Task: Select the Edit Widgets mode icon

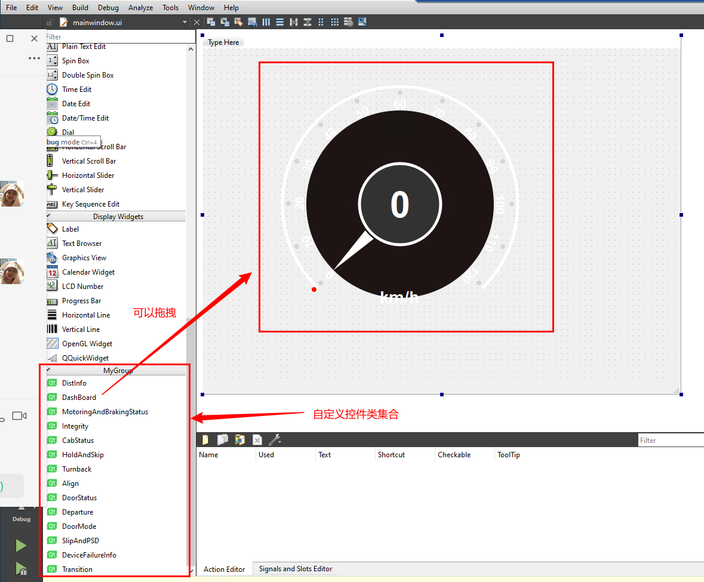Action: (x=211, y=22)
